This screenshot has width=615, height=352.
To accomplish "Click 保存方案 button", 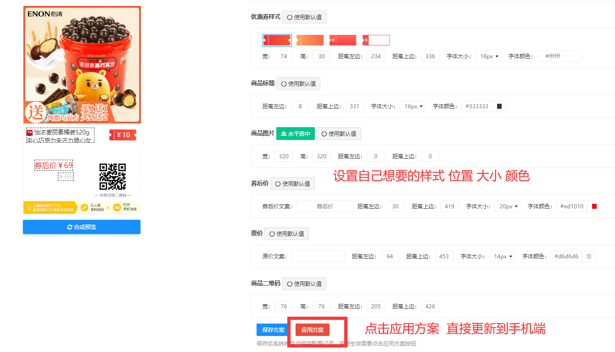I will 273,330.
